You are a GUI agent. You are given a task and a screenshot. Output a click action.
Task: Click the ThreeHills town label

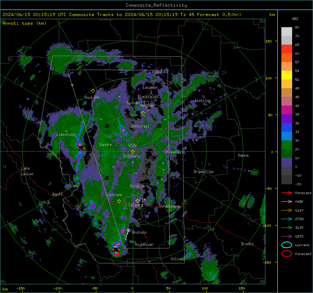click(175, 152)
